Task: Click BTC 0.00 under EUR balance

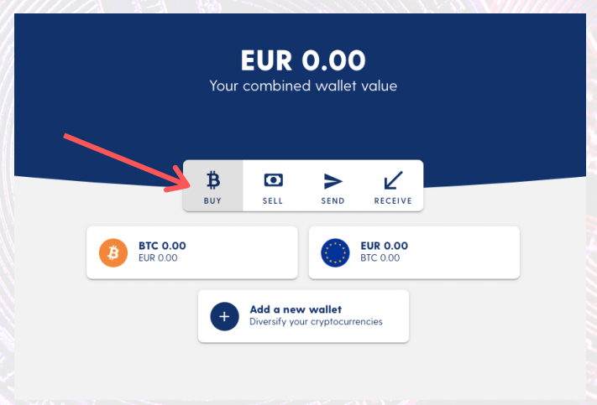Action: pyautogui.click(x=380, y=258)
